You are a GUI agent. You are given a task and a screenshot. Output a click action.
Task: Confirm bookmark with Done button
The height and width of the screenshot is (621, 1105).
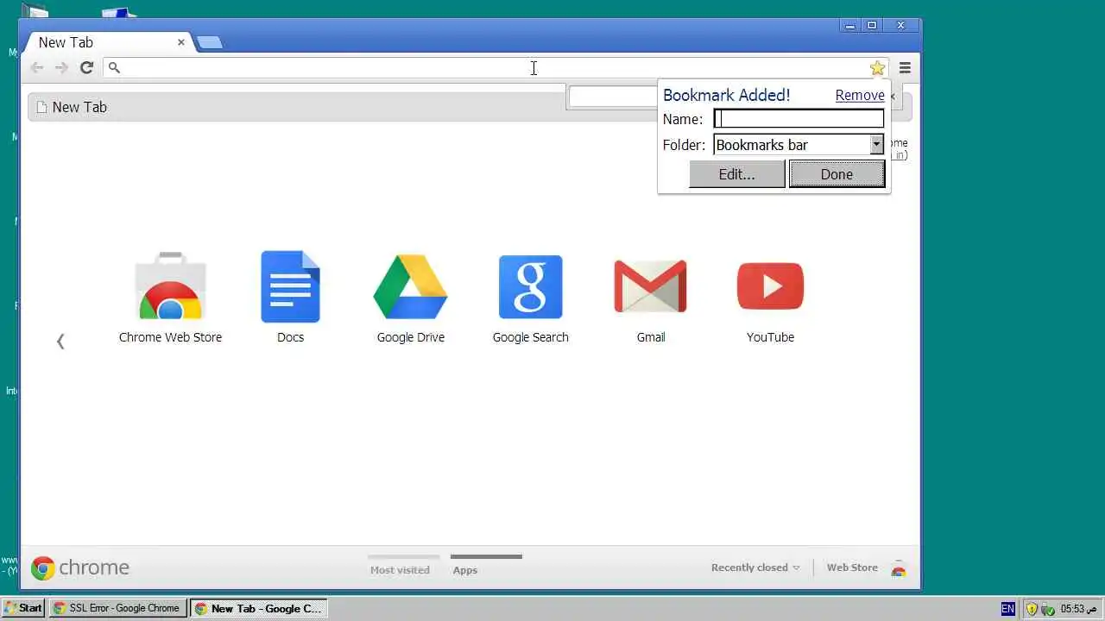coord(837,174)
